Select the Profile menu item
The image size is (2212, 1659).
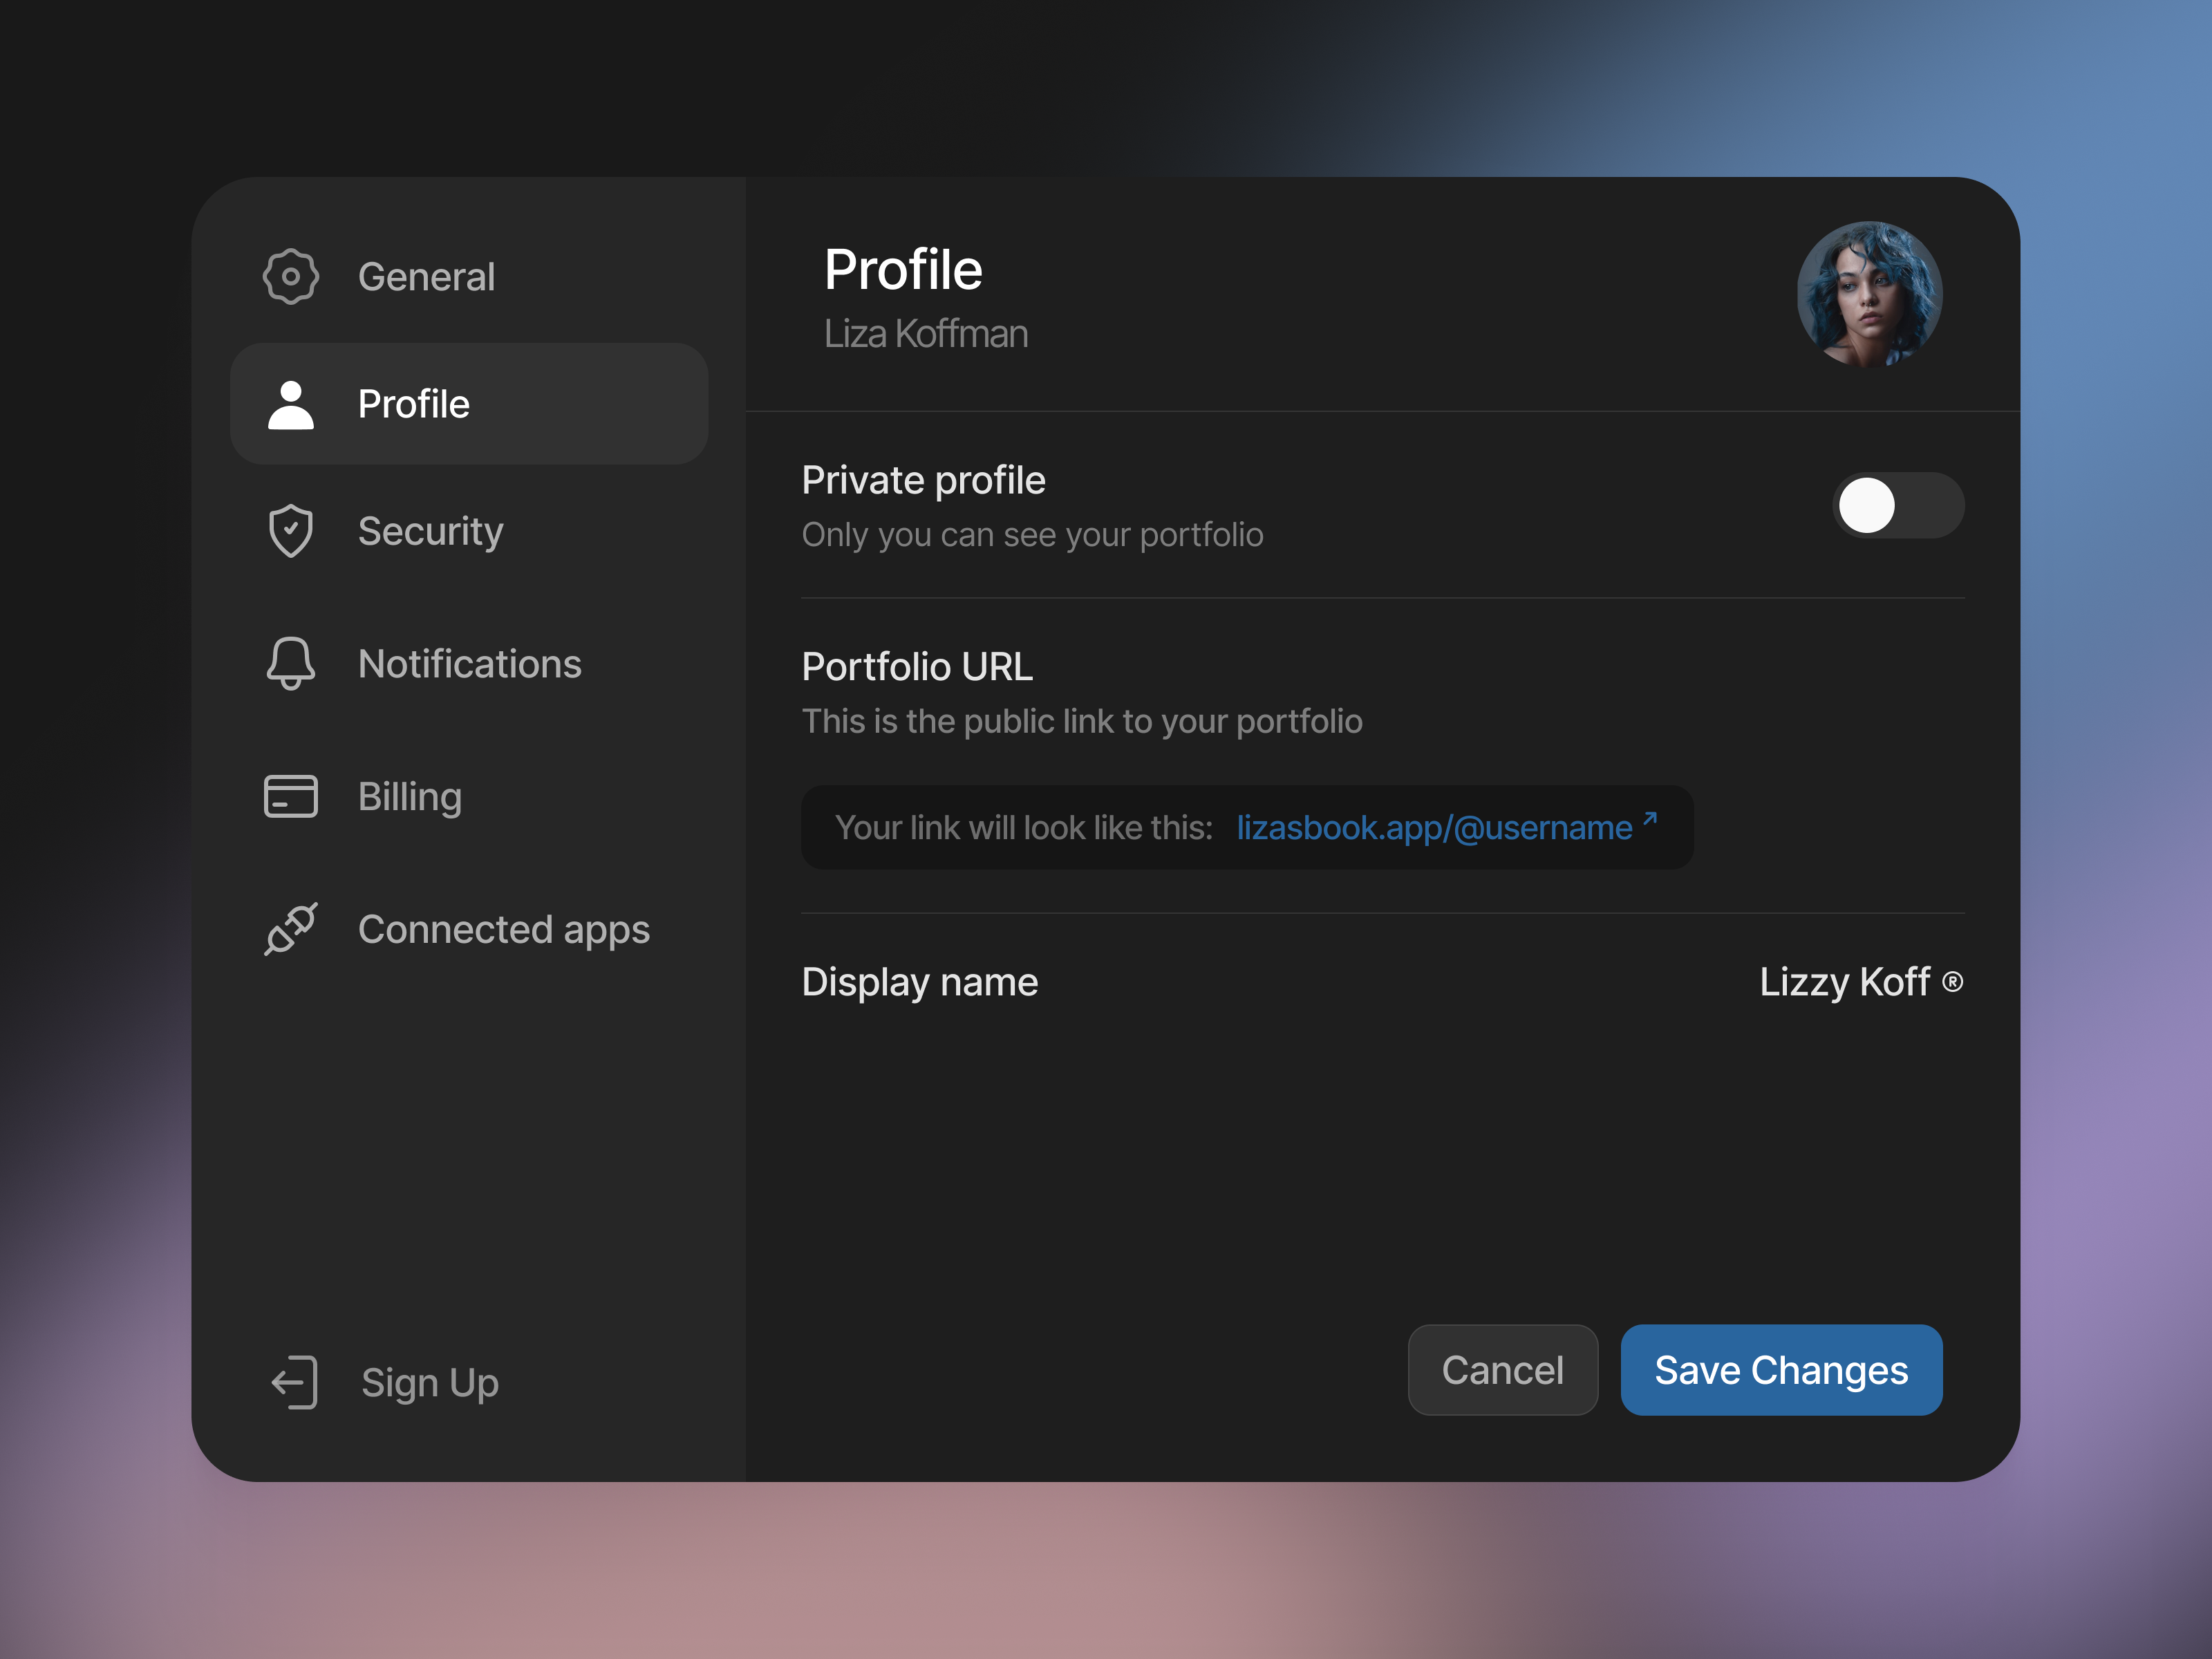pyautogui.click(x=469, y=404)
